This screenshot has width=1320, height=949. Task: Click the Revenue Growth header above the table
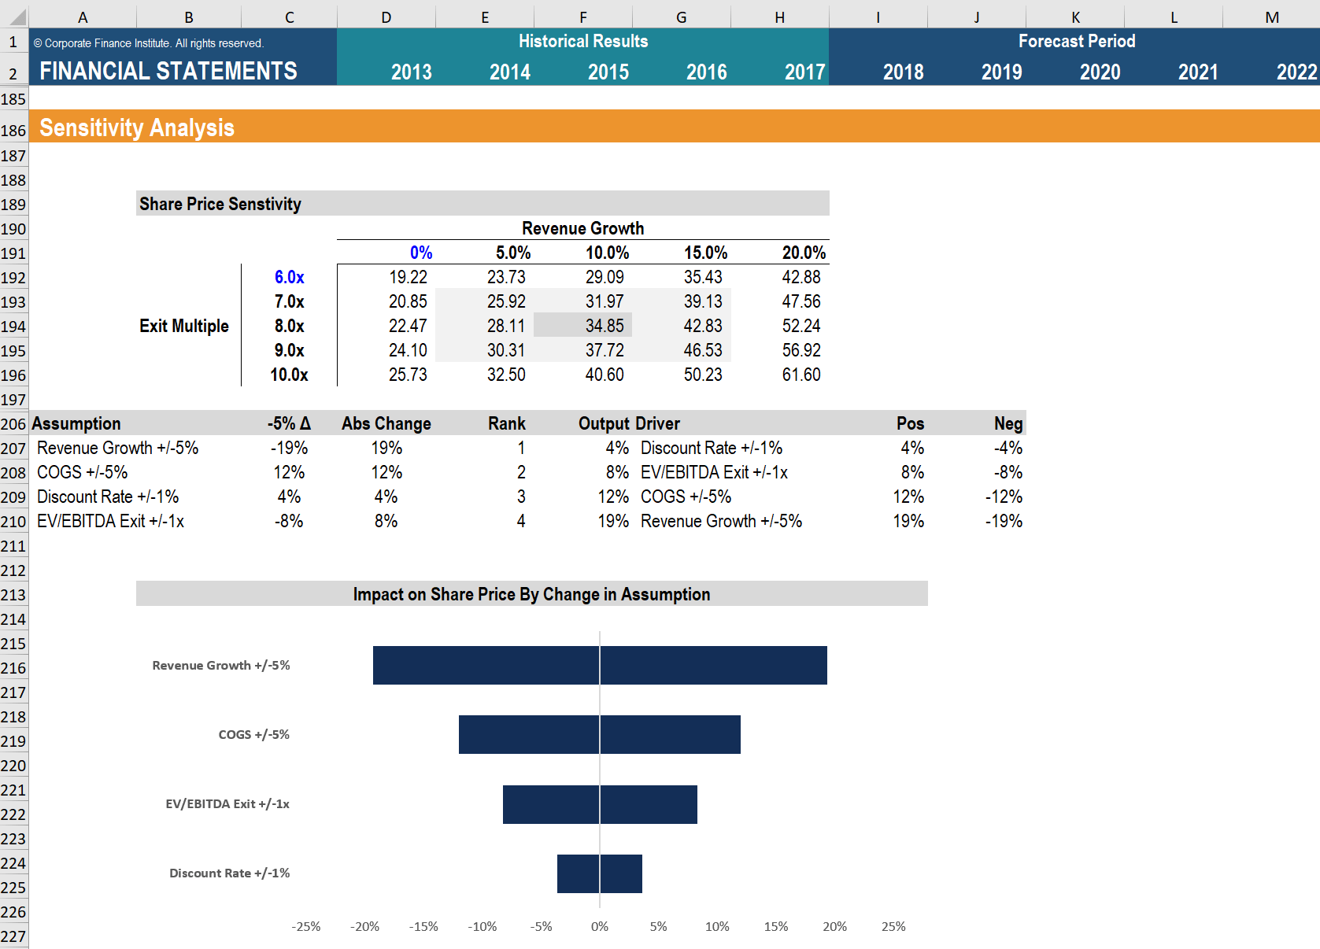pos(582,228)
